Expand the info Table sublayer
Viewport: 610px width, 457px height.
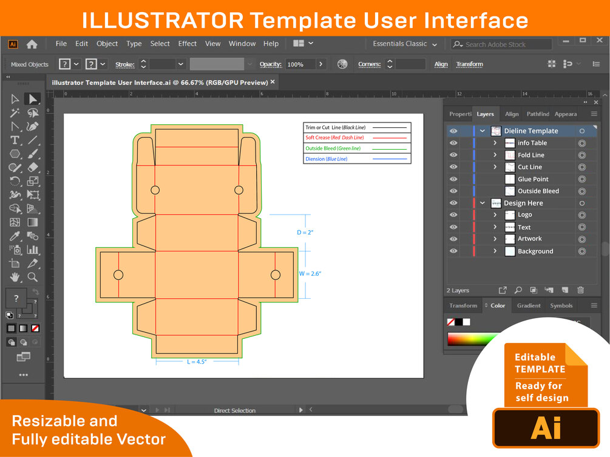tap(495, 143)
